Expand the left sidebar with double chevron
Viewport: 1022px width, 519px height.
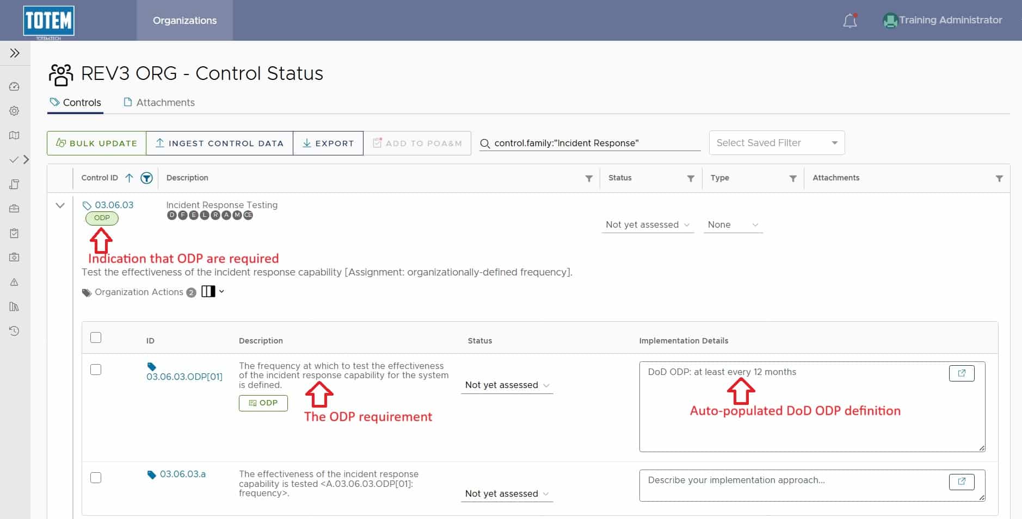click(x=15, y=53)
